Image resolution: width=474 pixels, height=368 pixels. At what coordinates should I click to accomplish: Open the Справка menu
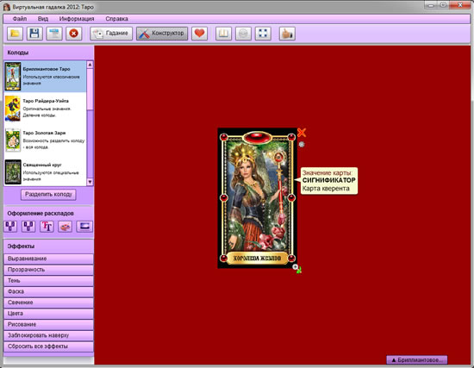click(116, 19)
